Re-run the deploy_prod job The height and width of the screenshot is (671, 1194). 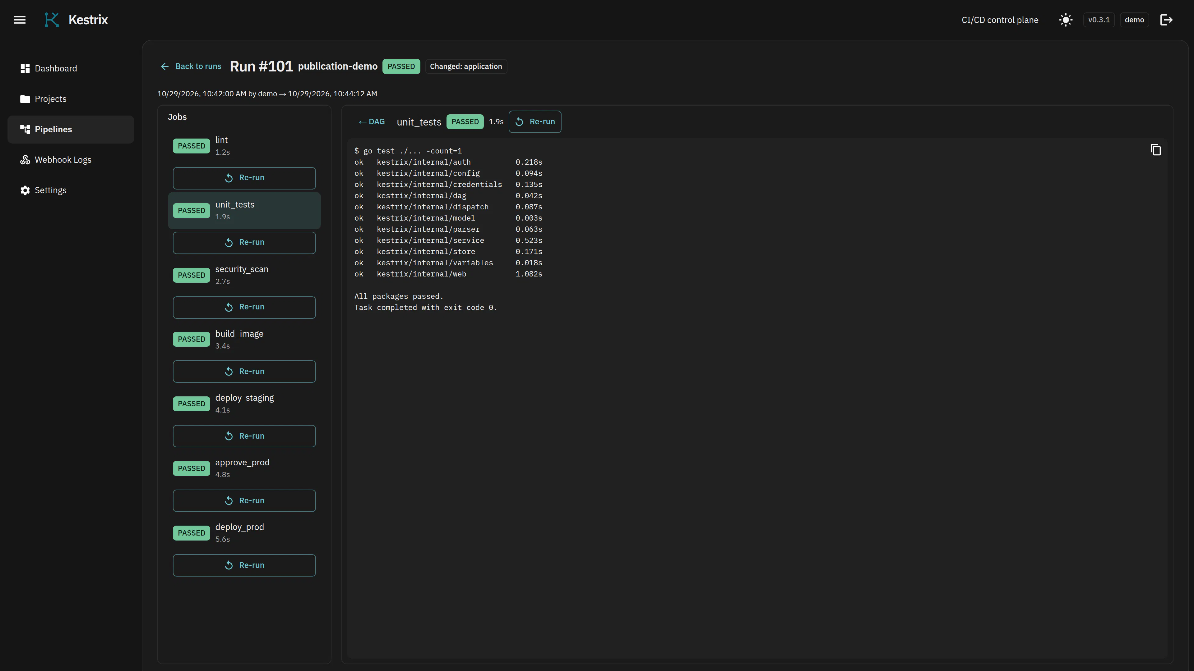(x=244, y=565)
